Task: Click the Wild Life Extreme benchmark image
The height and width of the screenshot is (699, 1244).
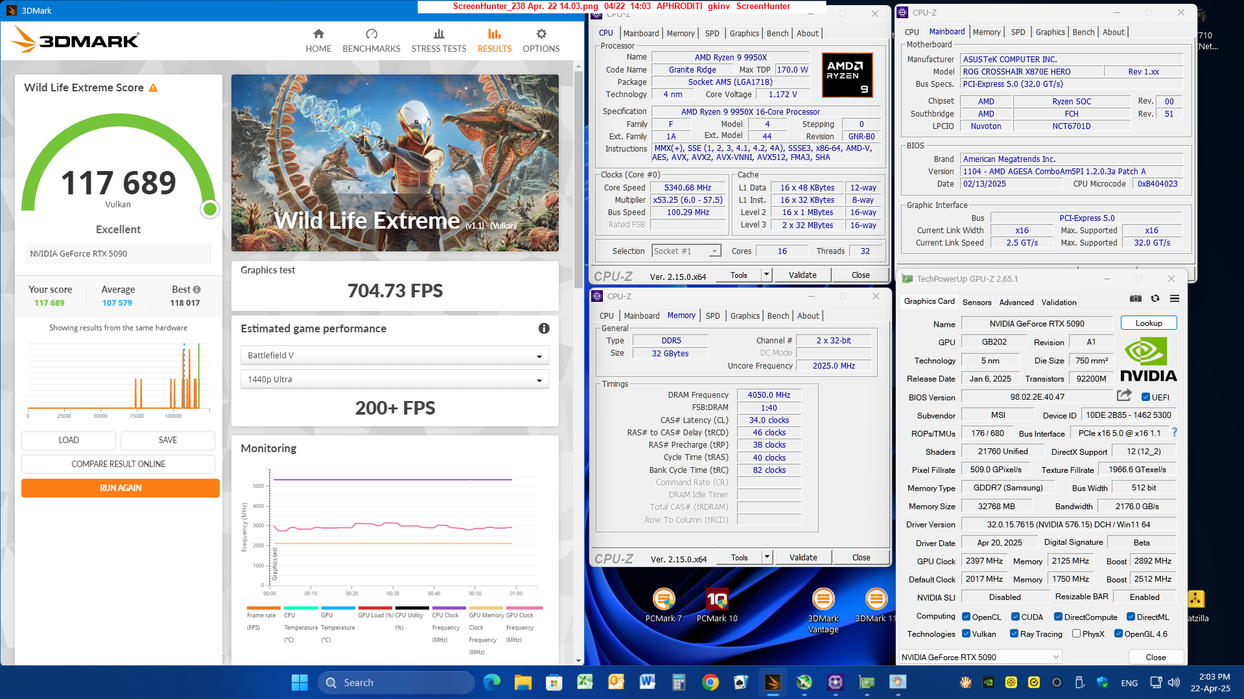Action: (395, 163)
